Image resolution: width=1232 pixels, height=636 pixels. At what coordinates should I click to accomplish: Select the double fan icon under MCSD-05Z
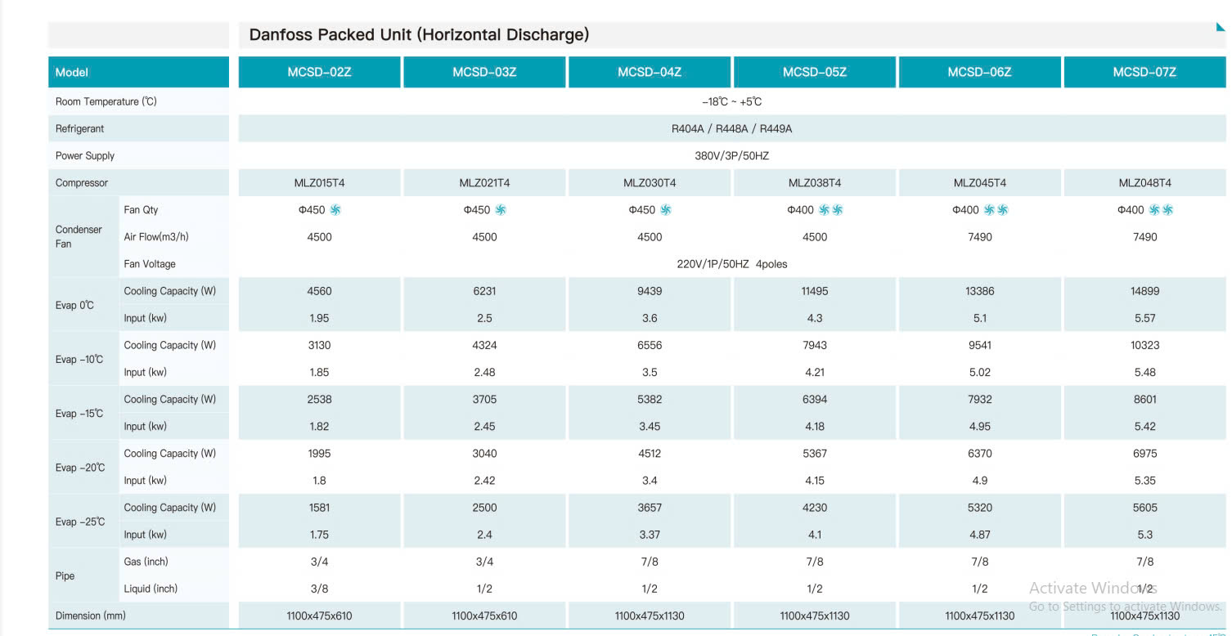830,210
